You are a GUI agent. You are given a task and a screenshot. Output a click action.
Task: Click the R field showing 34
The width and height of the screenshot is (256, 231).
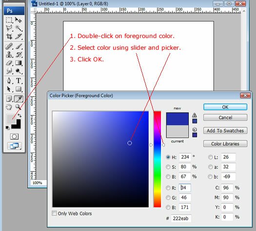tap(185, 188)
